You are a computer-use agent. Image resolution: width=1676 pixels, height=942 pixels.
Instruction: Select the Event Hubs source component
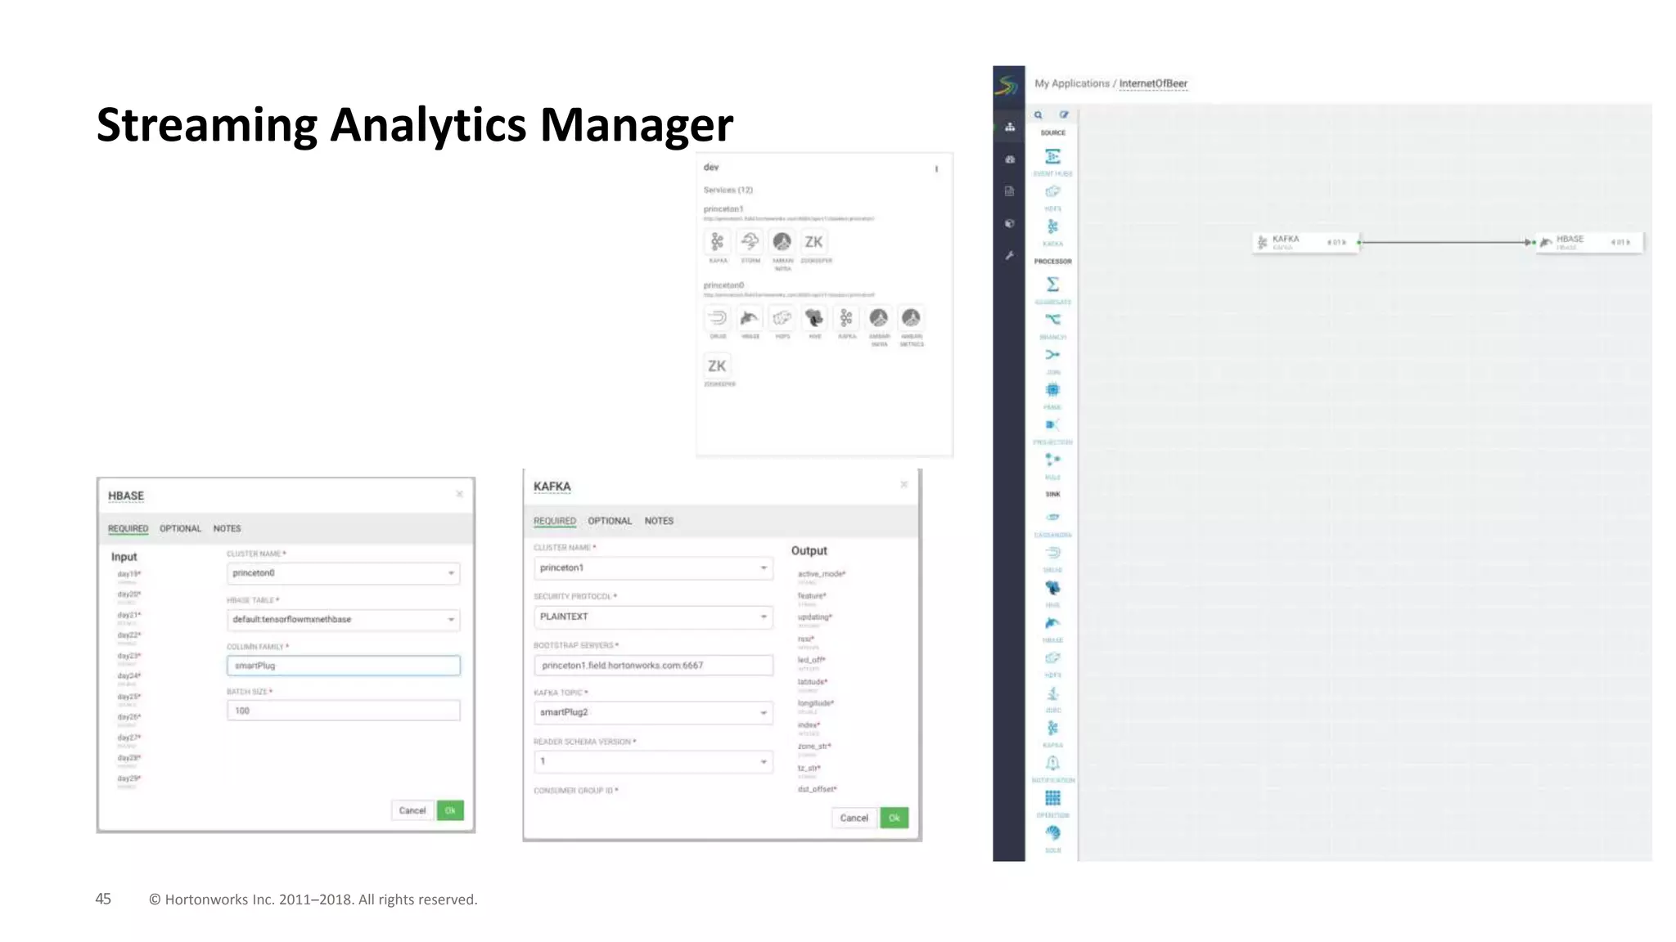click(x=1052, y=156)
